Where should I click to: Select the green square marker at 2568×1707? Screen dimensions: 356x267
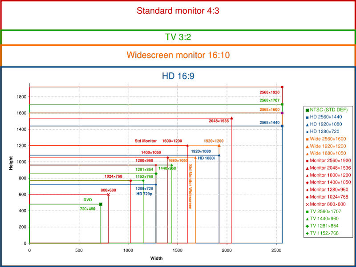click(283, 104)
